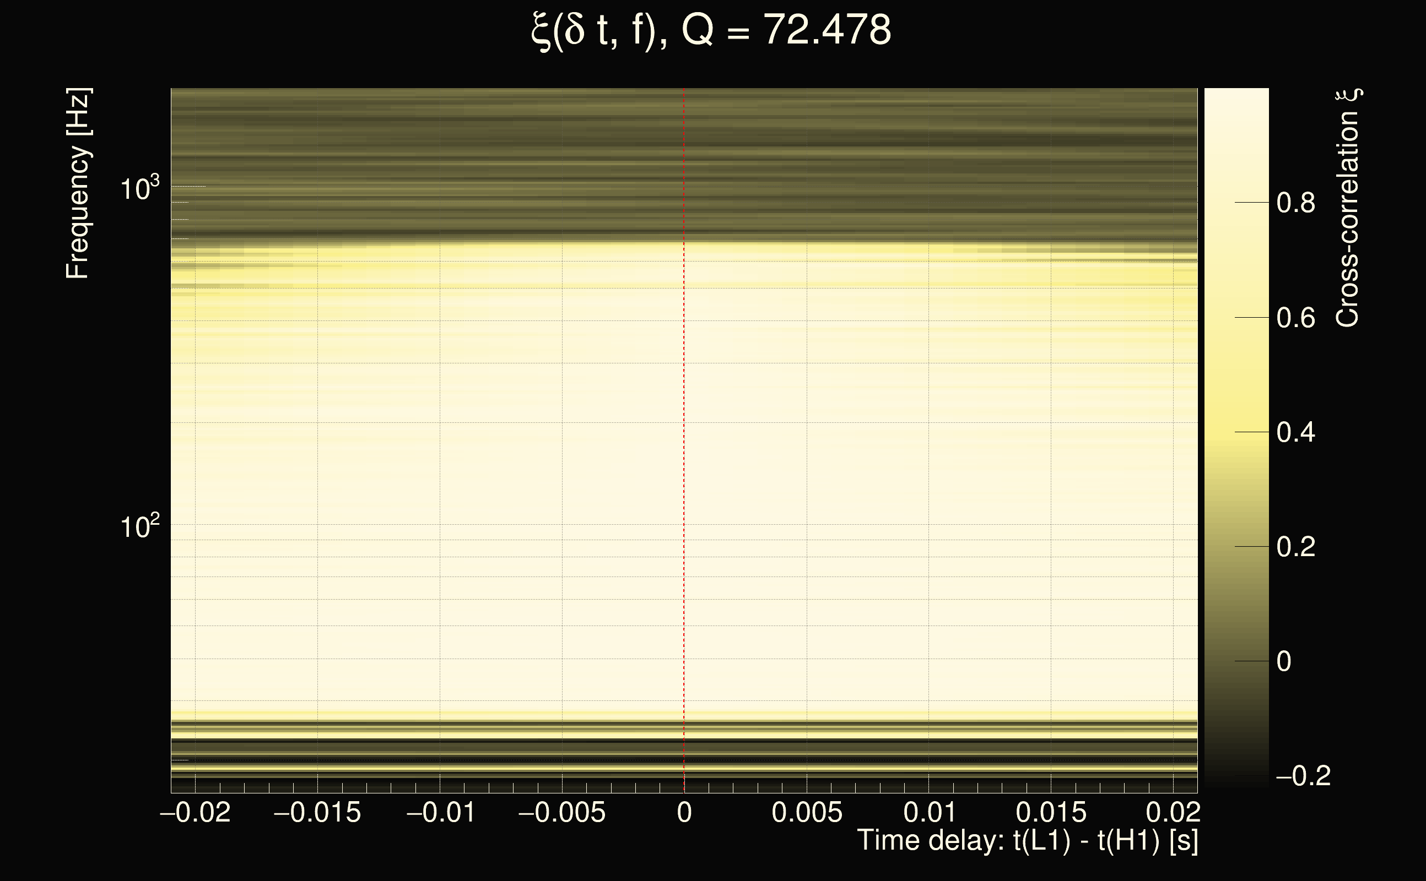Click the colorbar tick label 0.4

pos(1295,432)
